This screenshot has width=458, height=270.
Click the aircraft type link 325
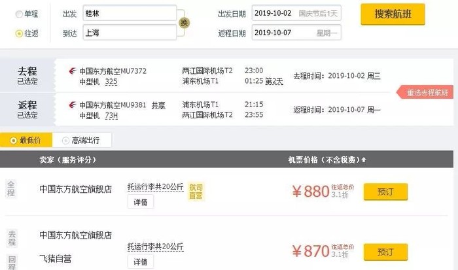point(111,82)
